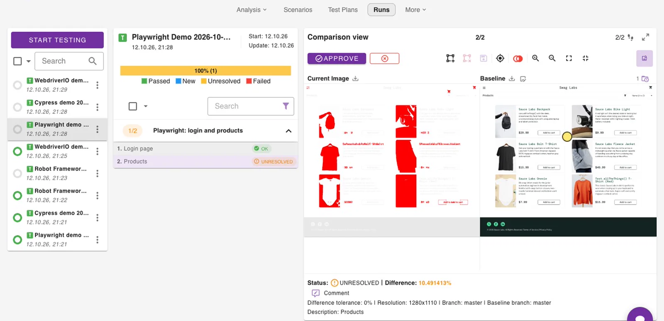Reject the check with red X button
Screen dimensions: 664x321
[x=385, y=58]
